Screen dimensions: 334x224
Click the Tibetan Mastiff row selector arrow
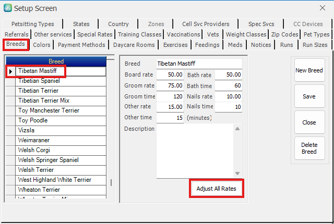pyautogui.click(x=10, y=71)
